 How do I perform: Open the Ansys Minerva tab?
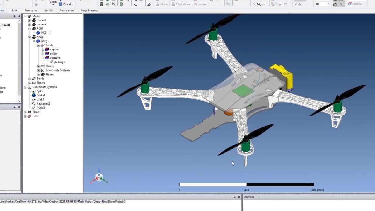pos(89,11)
